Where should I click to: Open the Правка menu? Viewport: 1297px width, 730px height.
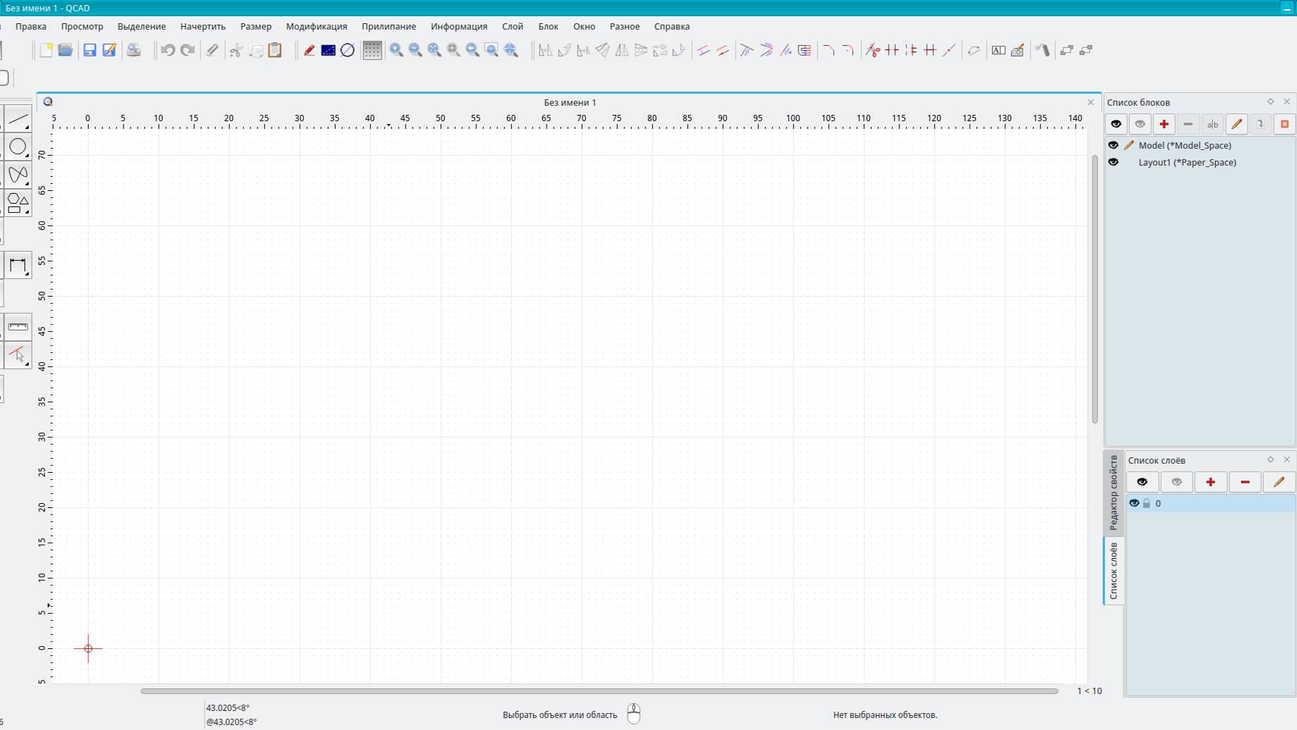31,26
